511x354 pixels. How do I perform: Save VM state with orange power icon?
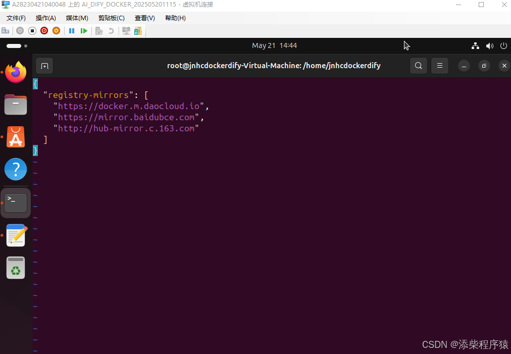tap(57, 31)
